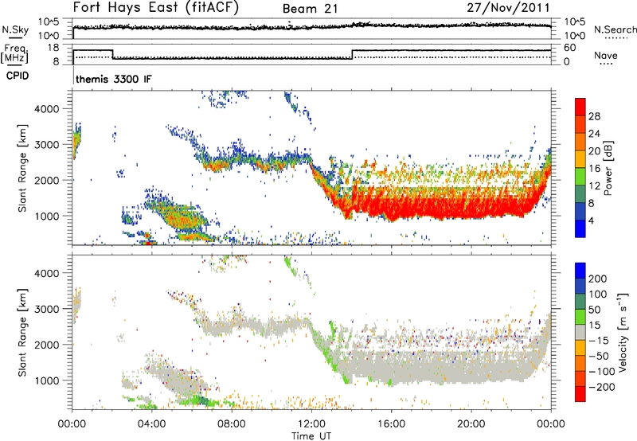Click the "28" label on Power colorbar

594,116
